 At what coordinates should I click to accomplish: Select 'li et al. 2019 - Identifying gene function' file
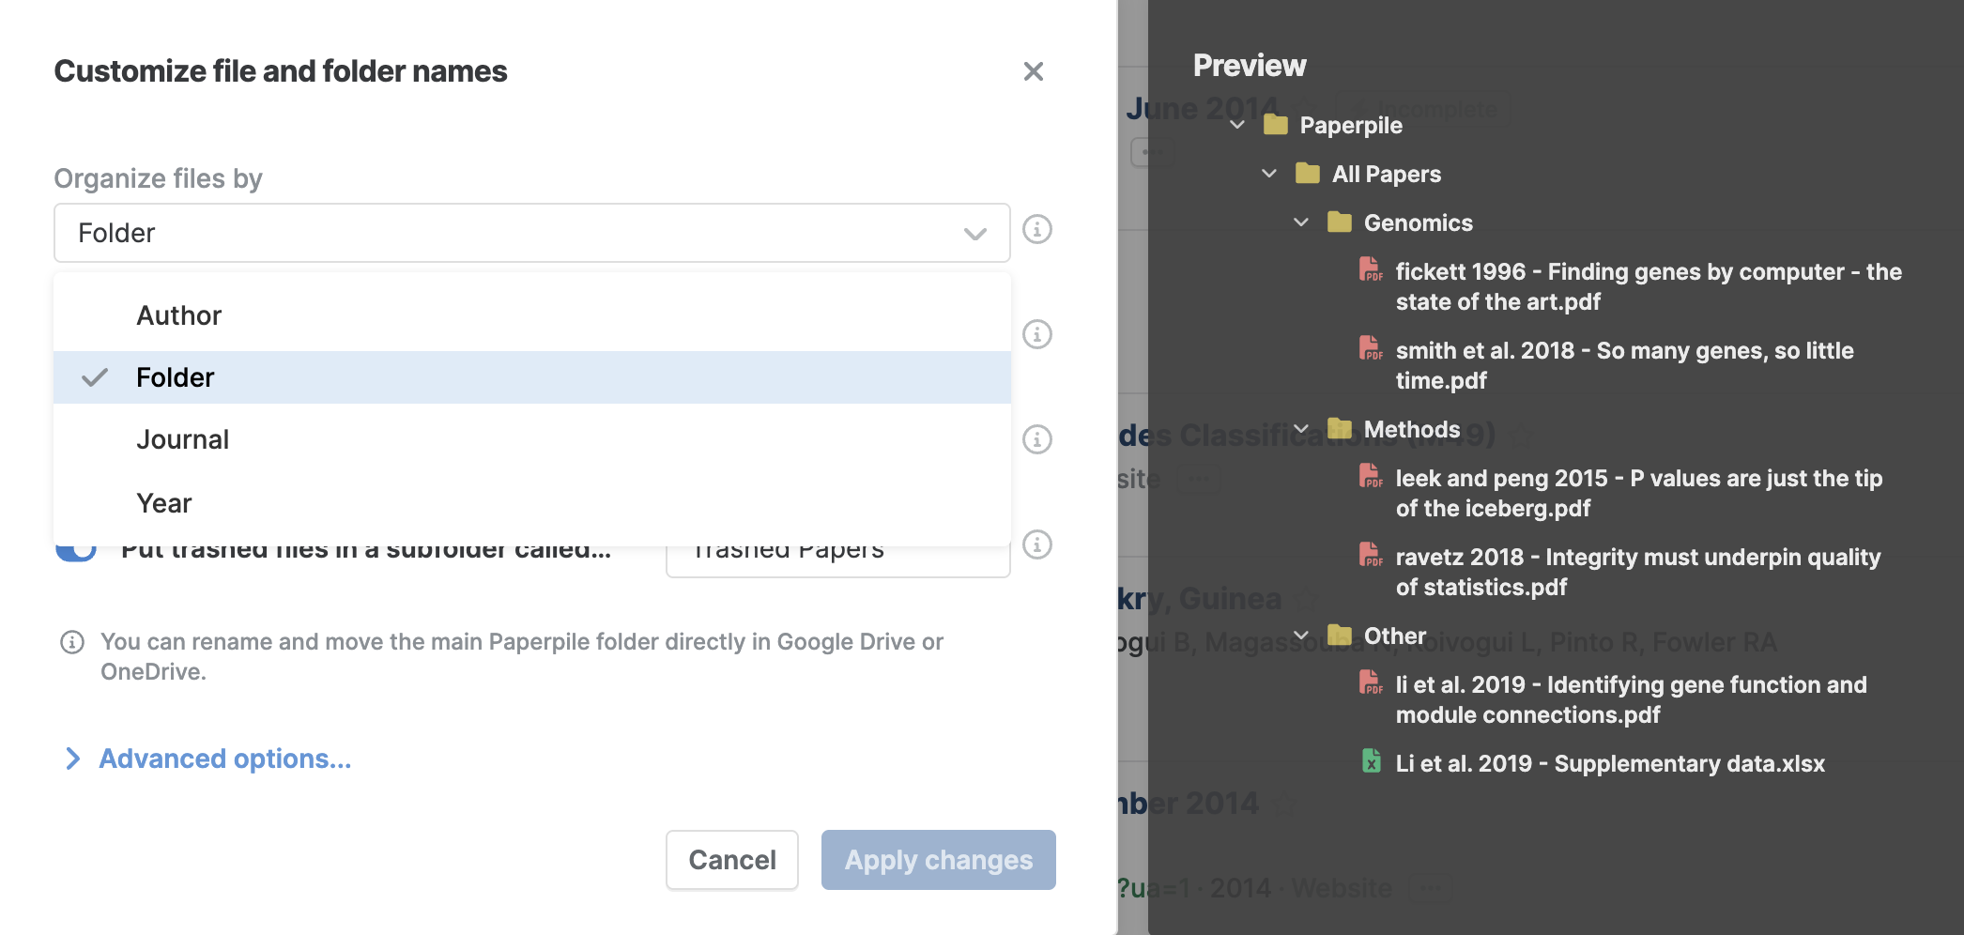(1631, 699)
